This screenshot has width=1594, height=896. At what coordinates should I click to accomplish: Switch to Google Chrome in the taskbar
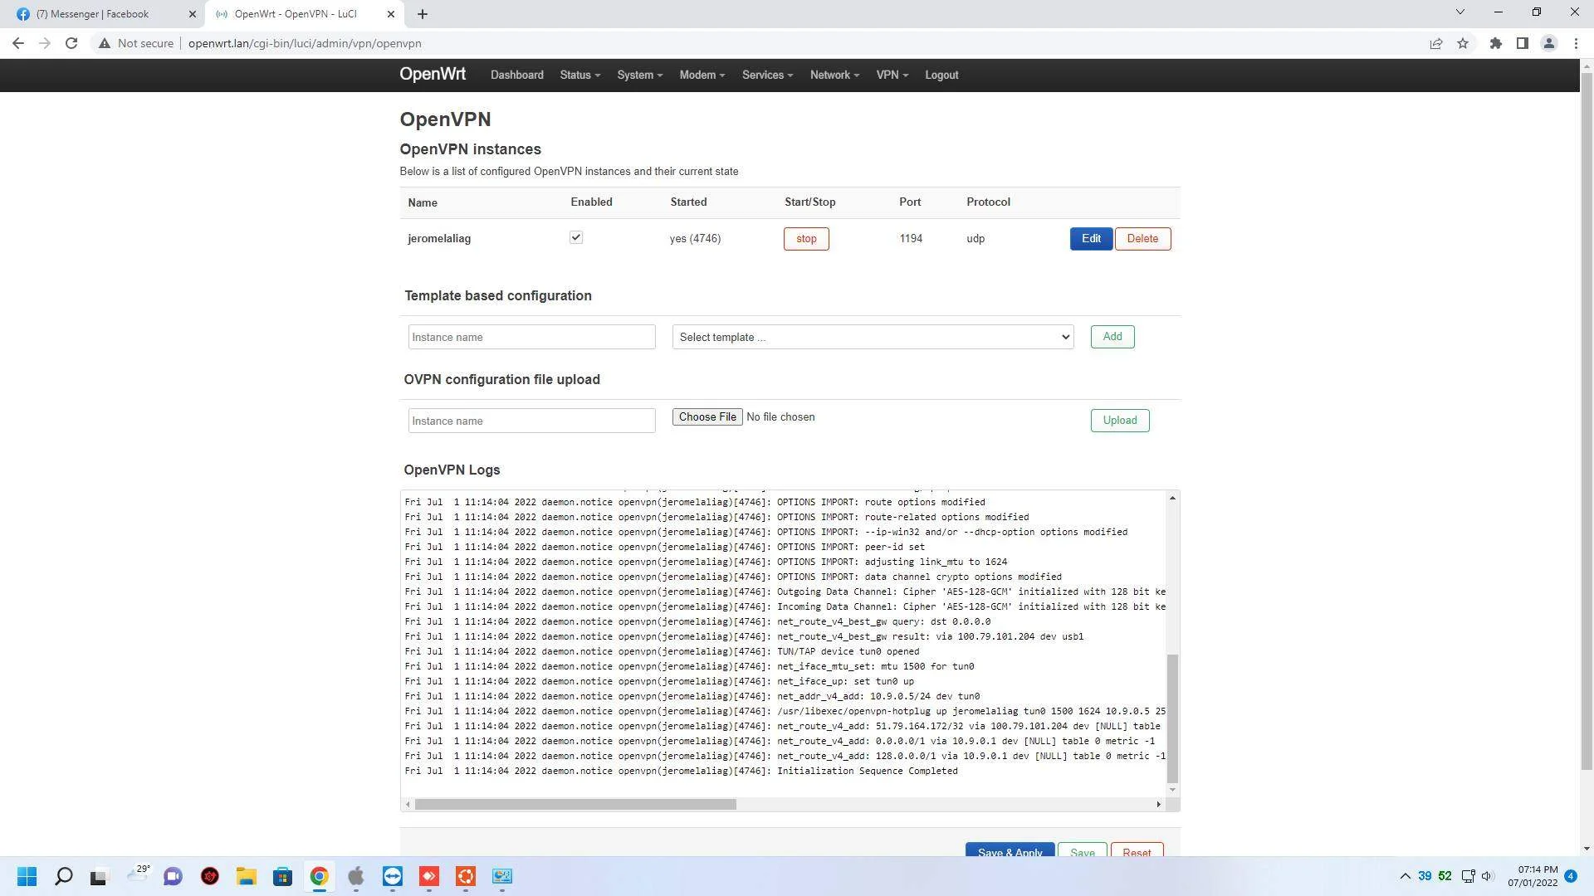[x=319, y=876]
